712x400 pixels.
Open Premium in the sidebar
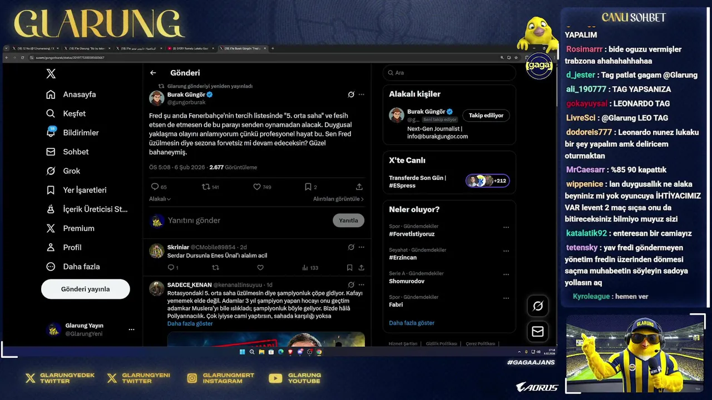click(70, 228)
